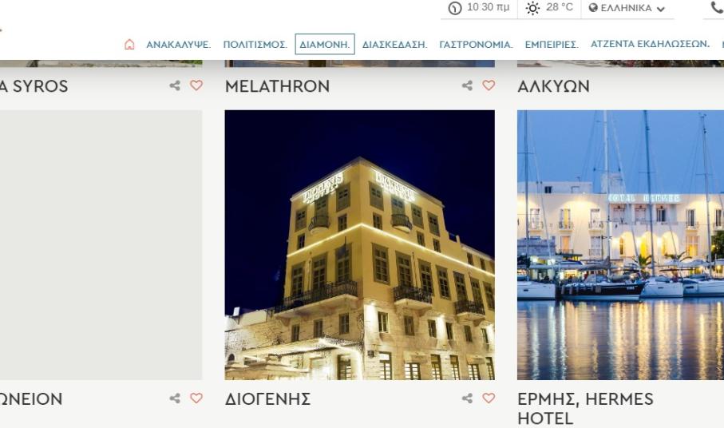724x428 pixels.
Task: Click the phone icon in top bar
Action: point(717,7)
